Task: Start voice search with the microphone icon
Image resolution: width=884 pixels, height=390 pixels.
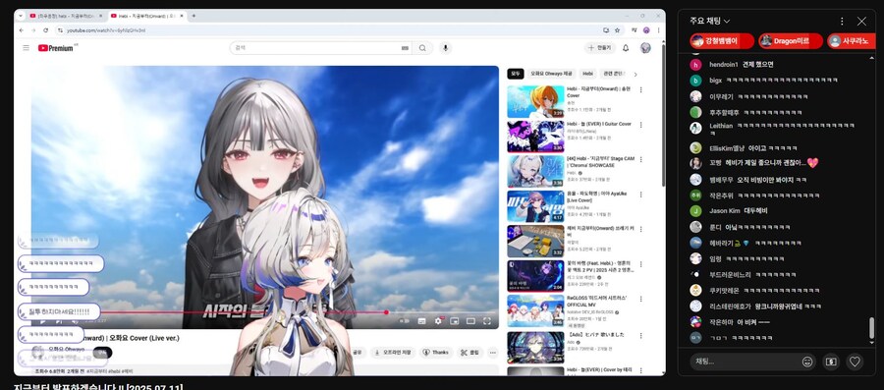Action: pos(445,48)
